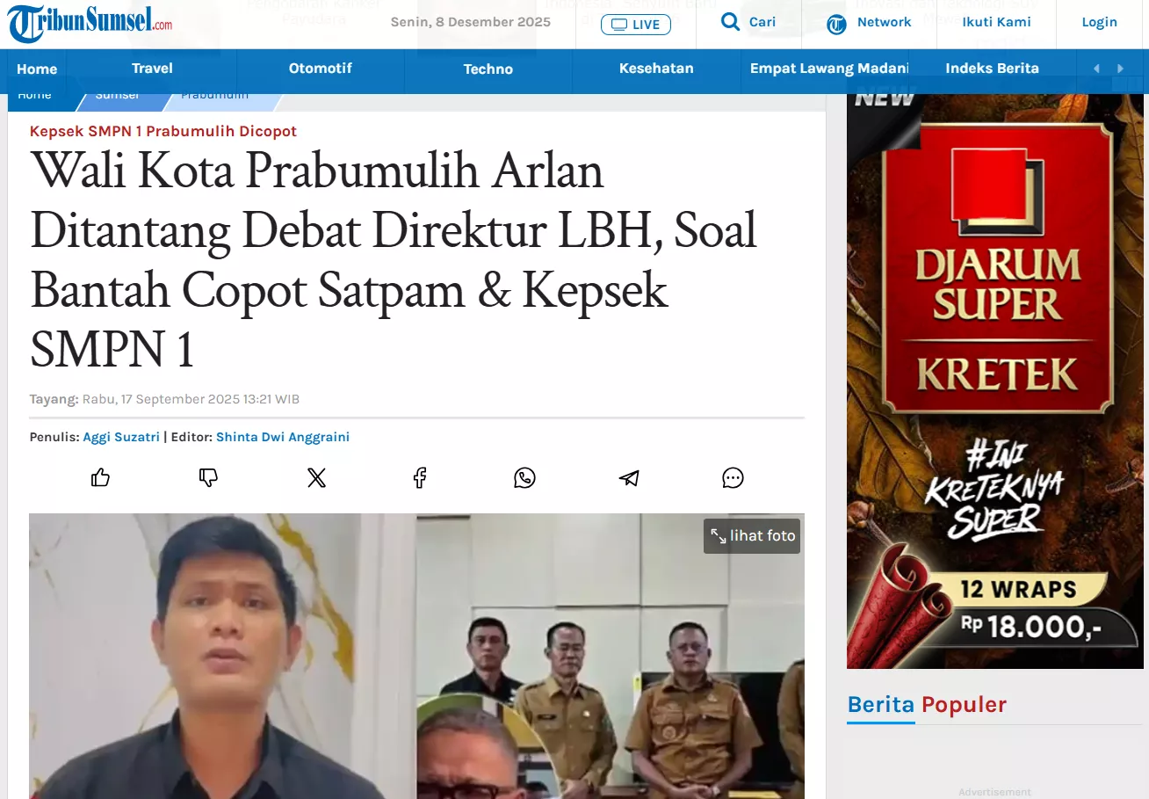The height and width of the screenshot is (799, 1149).
Task: Share article via WhatsApp icon
Action: point(524,477)
